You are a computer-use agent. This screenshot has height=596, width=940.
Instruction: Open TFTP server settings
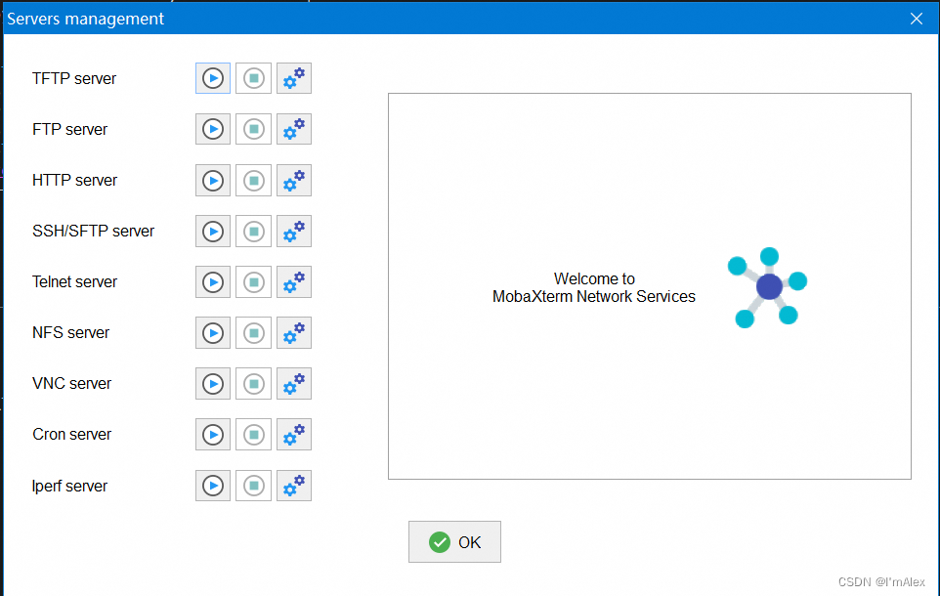pos(294,78)
